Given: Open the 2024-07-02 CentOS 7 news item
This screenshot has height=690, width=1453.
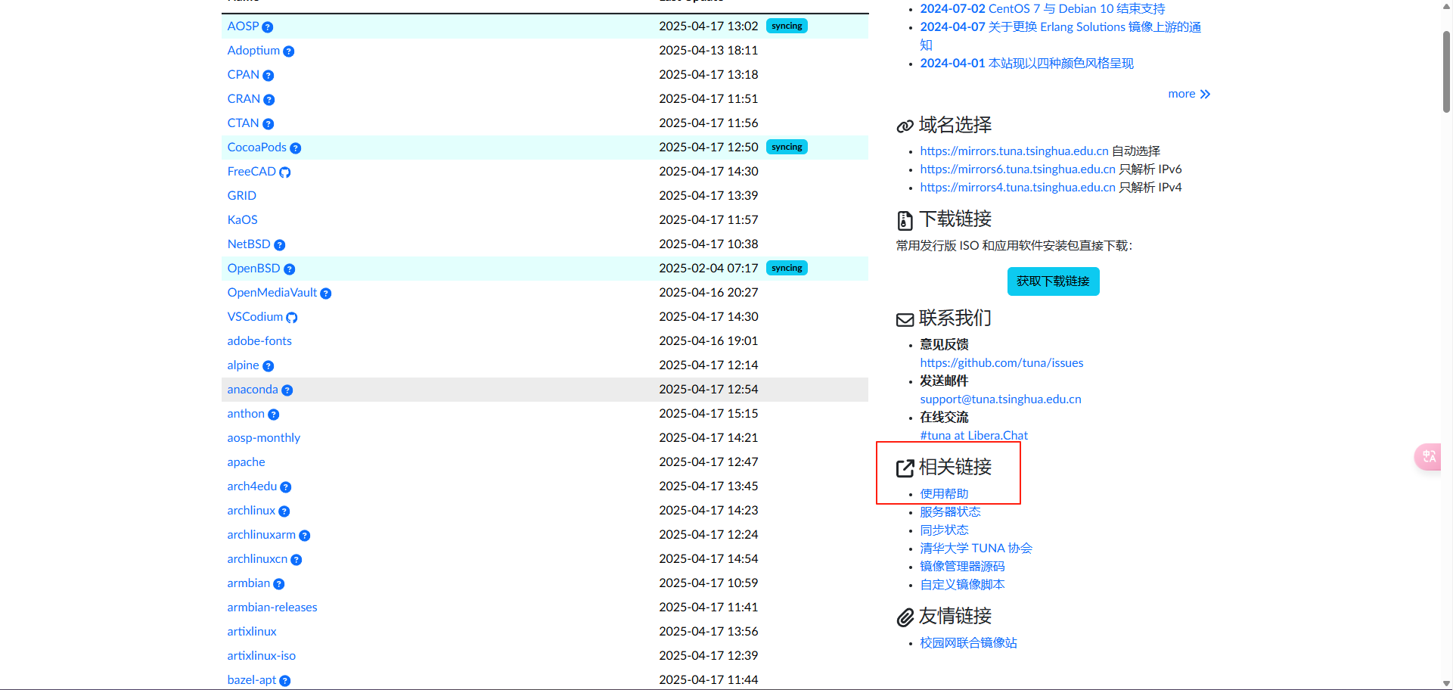Looking at the screenshot, I should click(1042, 8).
